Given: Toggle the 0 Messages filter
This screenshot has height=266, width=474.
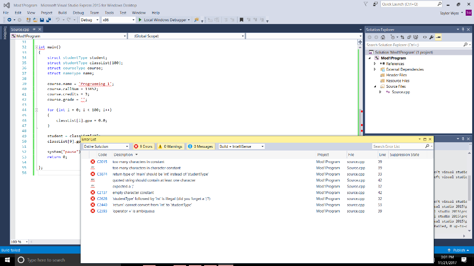Looking at the screenshot, I should [x=202, y=146].
